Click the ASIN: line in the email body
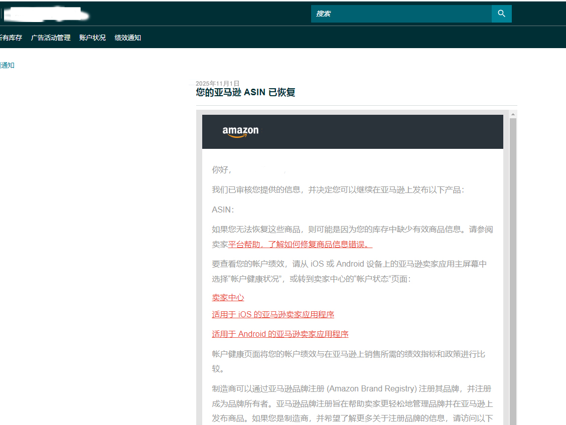566x425 pixels. [222, 209]
